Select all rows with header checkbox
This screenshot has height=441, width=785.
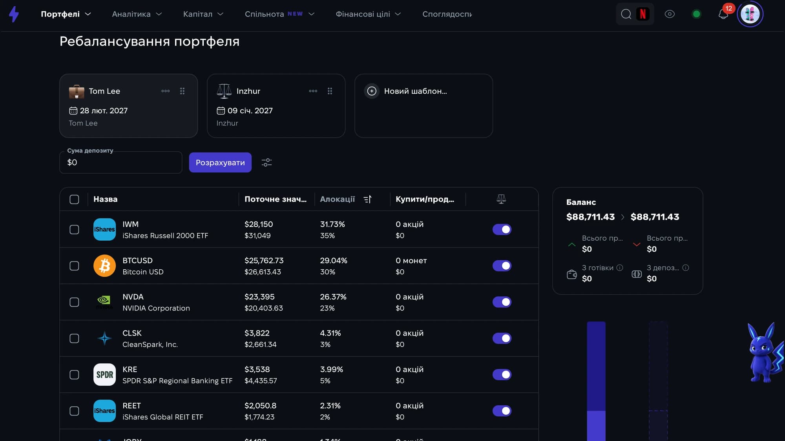pyautogui.click(x=74, y=199)
